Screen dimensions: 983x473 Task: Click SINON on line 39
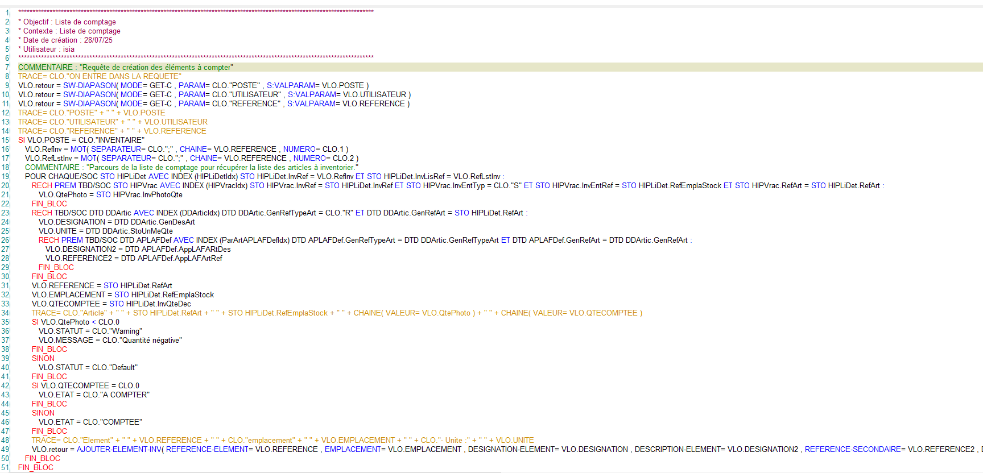(x=43, y=358)
